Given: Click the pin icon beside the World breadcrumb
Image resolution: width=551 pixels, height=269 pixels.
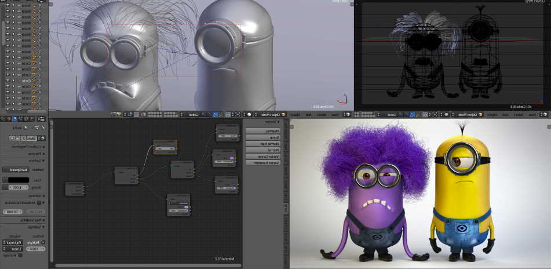Looking at the screenshot, I should pos(43,128).
